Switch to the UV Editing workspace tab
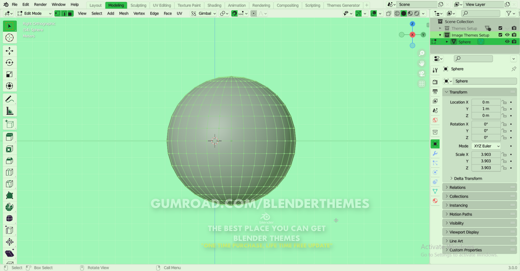 tap(162, 5)
